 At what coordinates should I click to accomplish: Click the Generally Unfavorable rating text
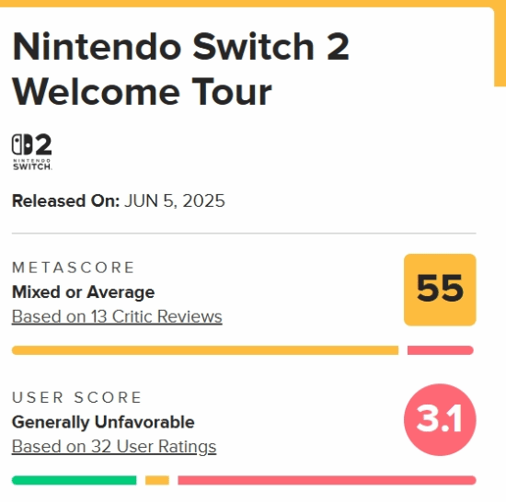(x=103, y=422)
